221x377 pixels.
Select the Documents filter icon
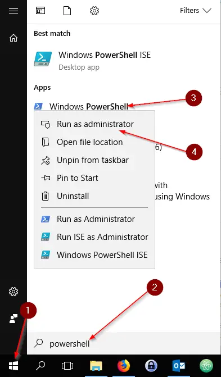coord(67,11)
